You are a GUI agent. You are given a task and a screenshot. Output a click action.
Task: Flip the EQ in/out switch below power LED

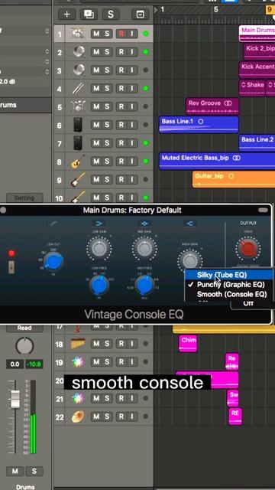11,267
